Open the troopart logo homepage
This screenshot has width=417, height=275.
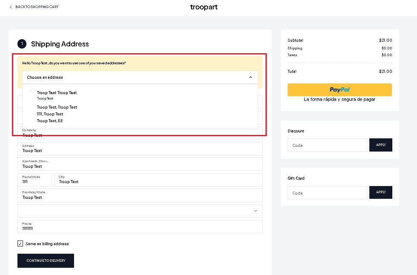(204, 7)
